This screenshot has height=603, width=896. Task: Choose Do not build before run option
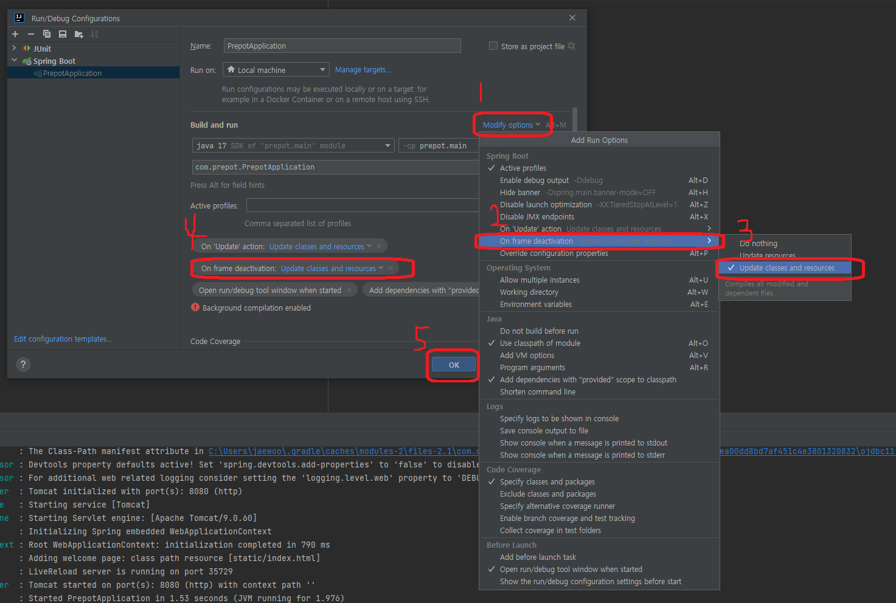point(599,331)
